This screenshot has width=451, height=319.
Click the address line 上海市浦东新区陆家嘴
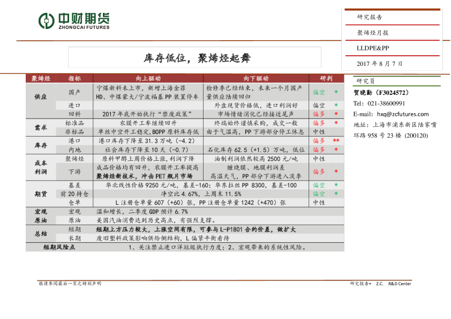(x=405, y=125)
